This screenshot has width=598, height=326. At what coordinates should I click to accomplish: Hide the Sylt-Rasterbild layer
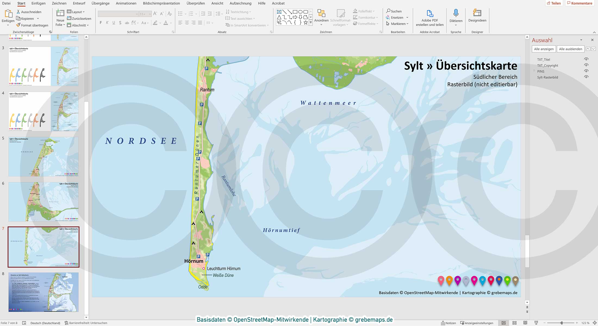tap(586, 77)
